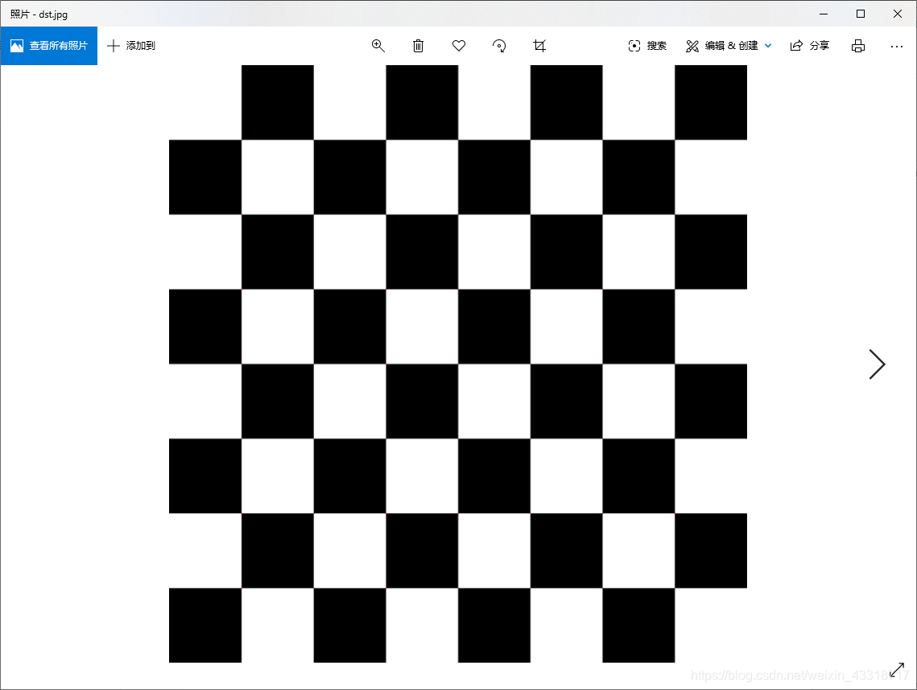Enter fullscreen with diagonal arrows icon
Viewport: 917px width, 690px height.
pyautogui.click(x=897, y=670)
